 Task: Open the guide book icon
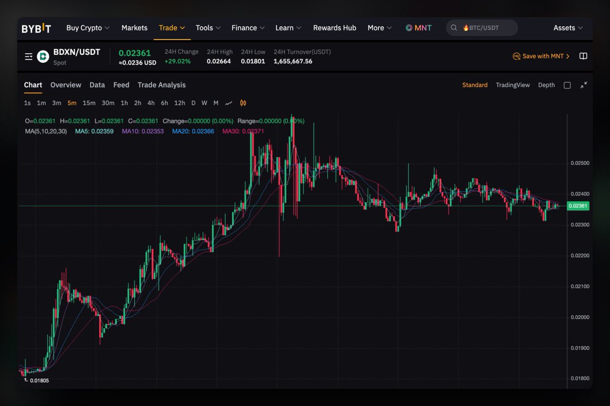click(583, 56)
